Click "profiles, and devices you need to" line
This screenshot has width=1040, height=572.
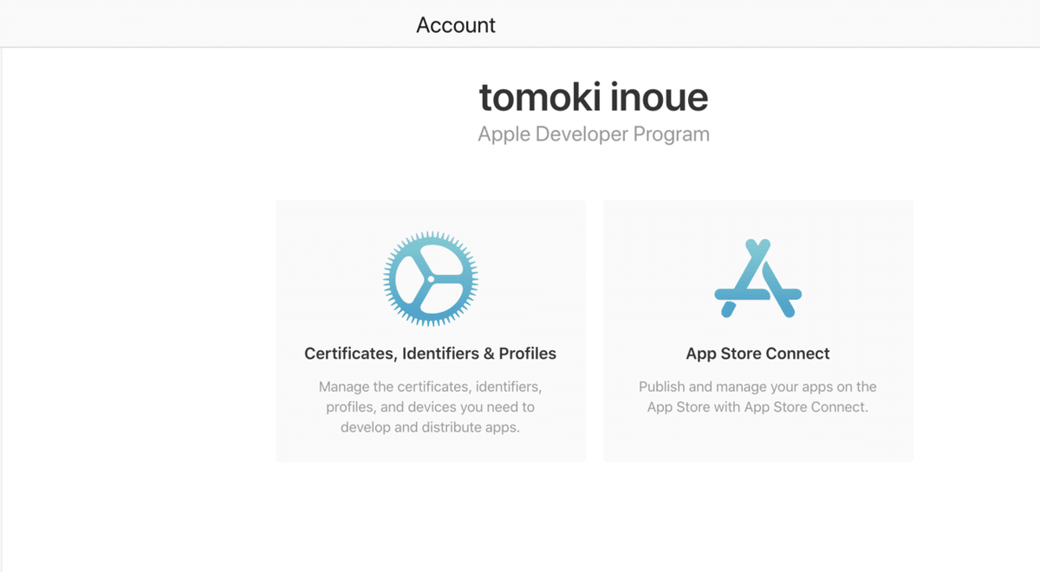431,406
